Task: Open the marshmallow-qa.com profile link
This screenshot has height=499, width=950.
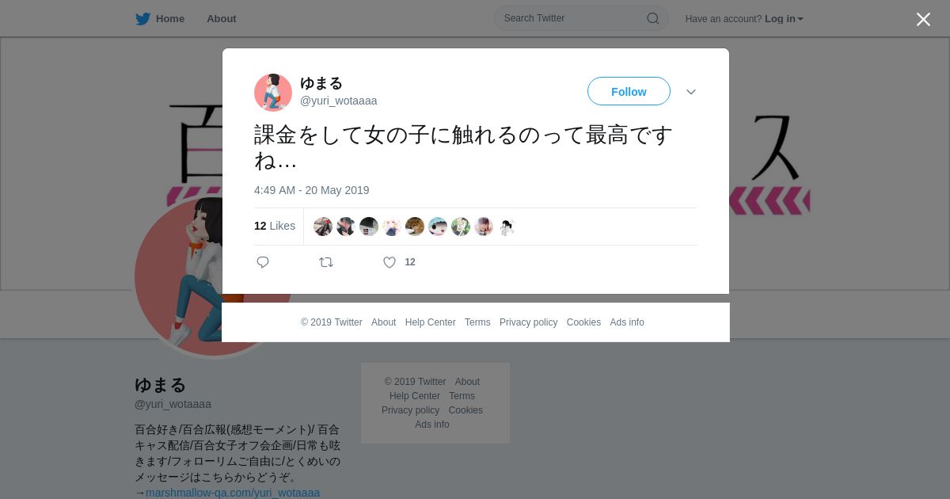Action: pos(233,493)
